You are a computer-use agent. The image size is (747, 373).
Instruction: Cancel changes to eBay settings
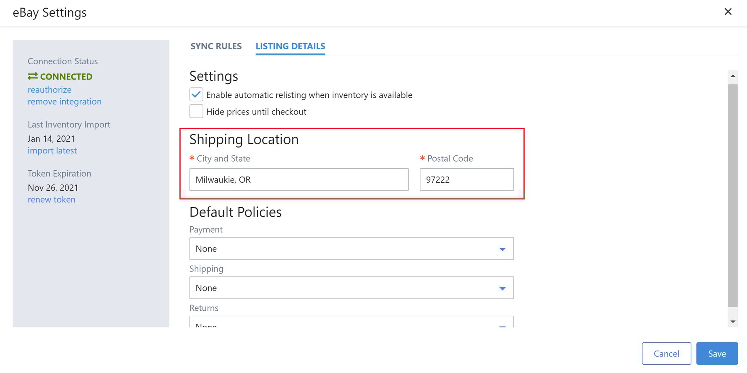[x=666, y=353]
